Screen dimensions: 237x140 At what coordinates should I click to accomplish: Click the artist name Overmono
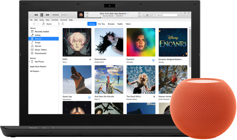(67, 100)
